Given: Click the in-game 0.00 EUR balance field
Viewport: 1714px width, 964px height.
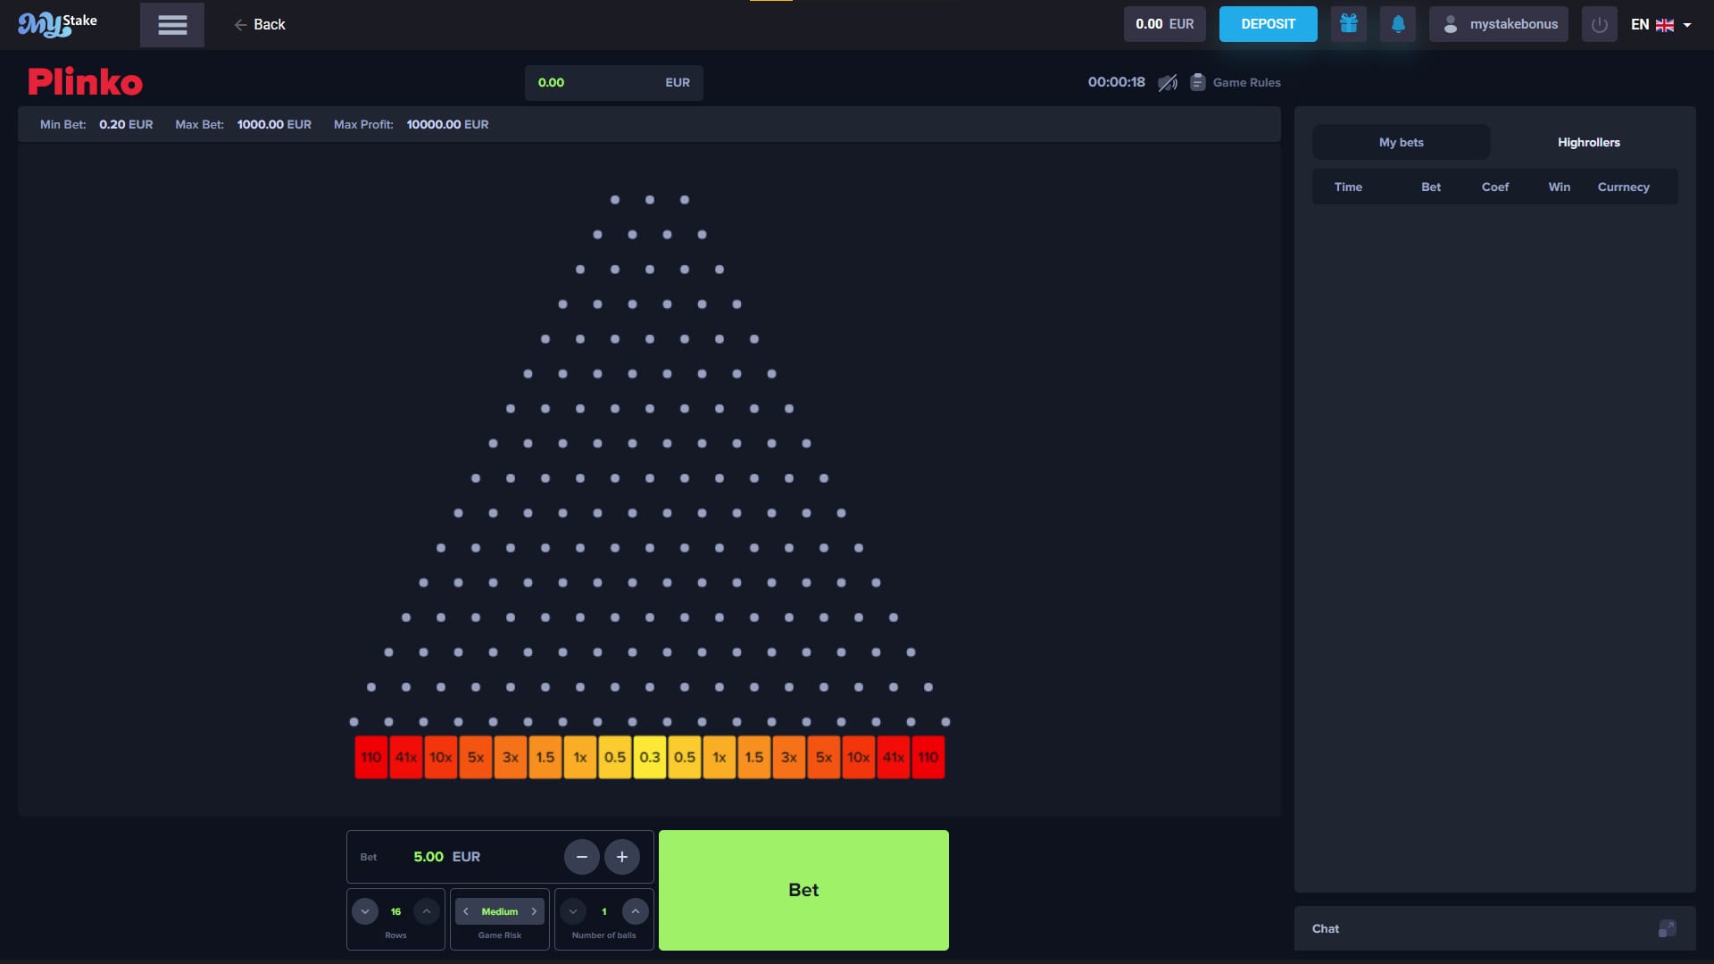Looking at the screenshot, I should tap(614, 83).
